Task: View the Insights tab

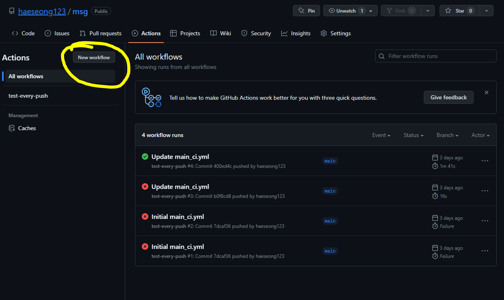Action: pyautogui.click(x=296, y=33)
